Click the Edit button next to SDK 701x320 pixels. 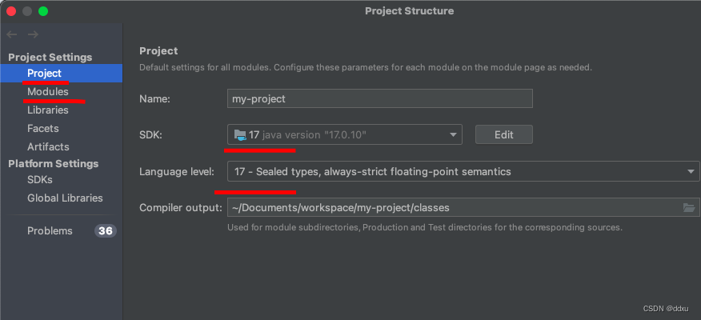coord(504,134)
